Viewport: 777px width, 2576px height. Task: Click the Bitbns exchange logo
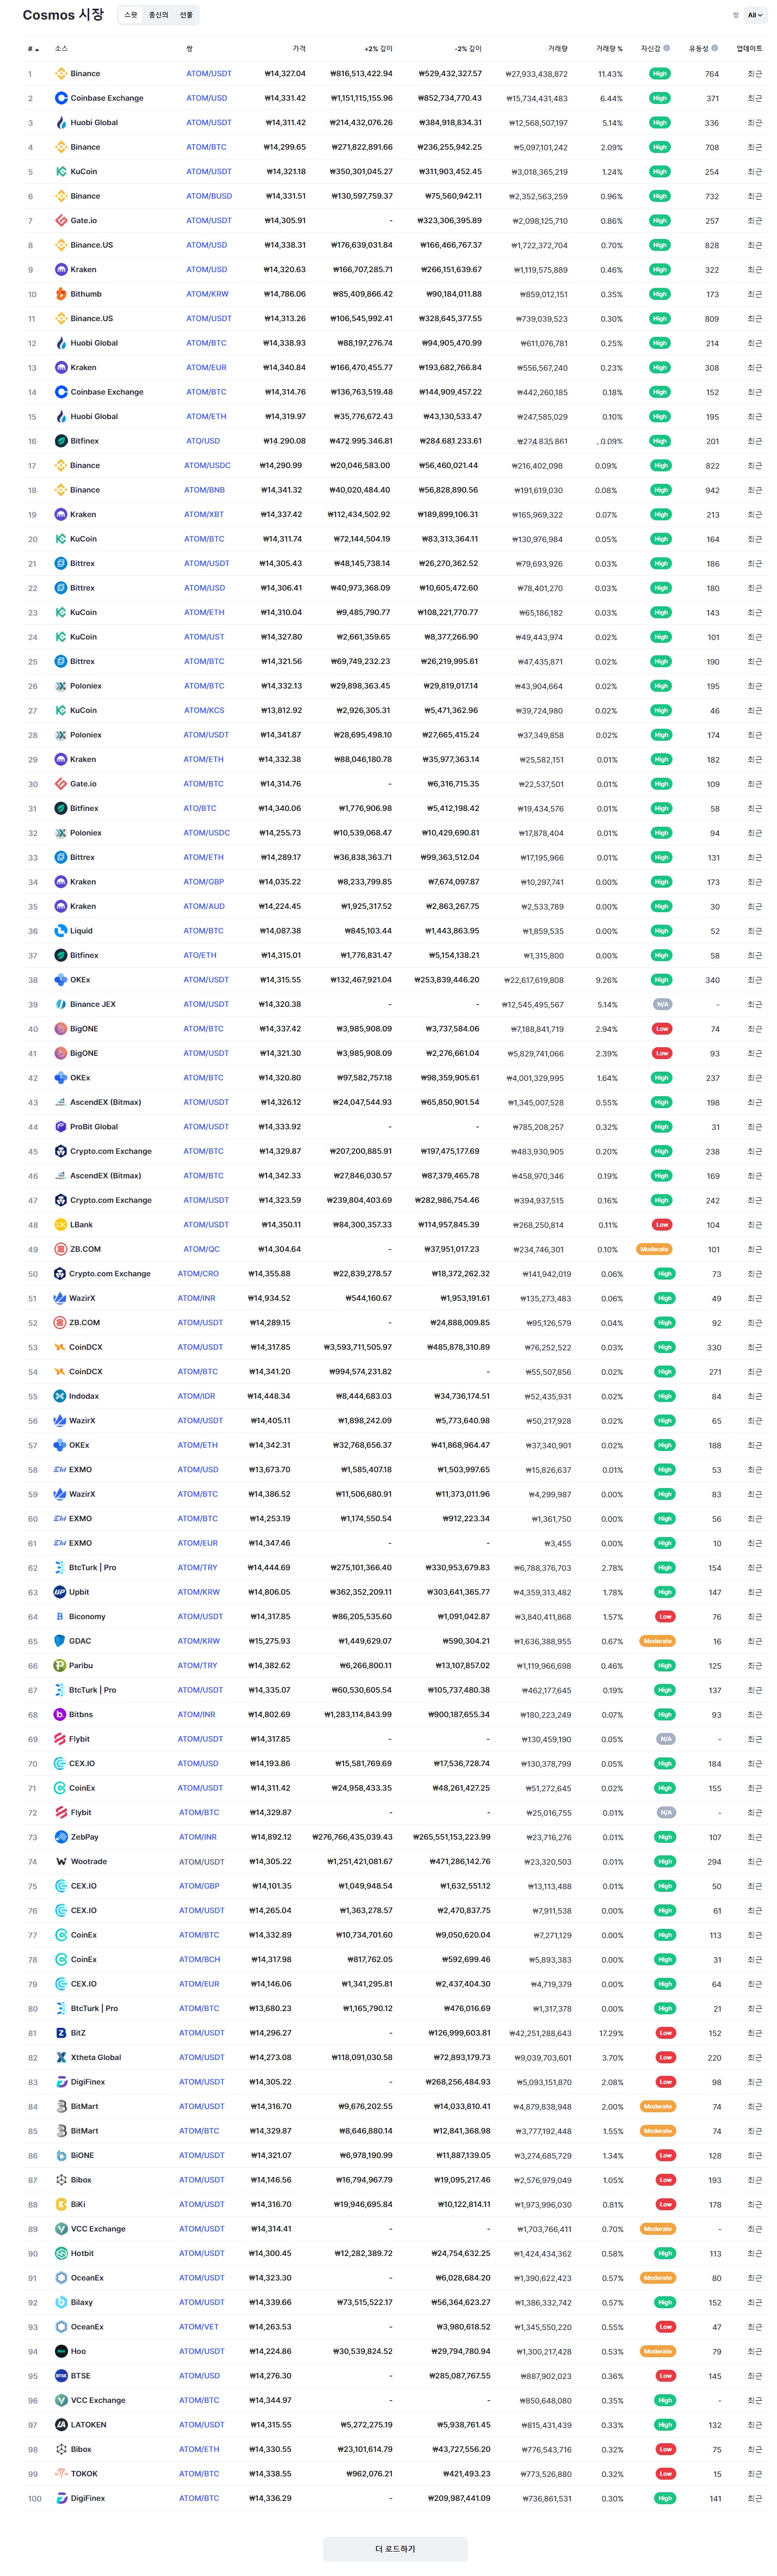tap(60, 1715)
